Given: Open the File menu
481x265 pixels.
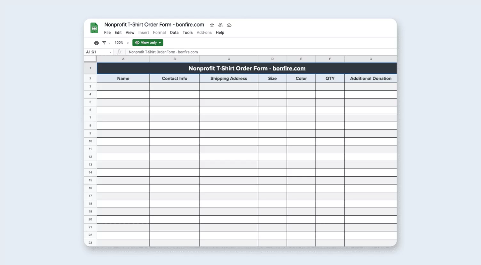Looking at the screenshot, I should pos(107,33).
